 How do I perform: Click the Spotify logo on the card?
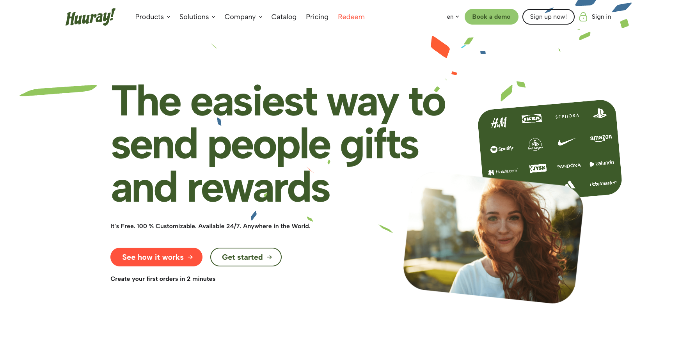click(x=502, y=149)
